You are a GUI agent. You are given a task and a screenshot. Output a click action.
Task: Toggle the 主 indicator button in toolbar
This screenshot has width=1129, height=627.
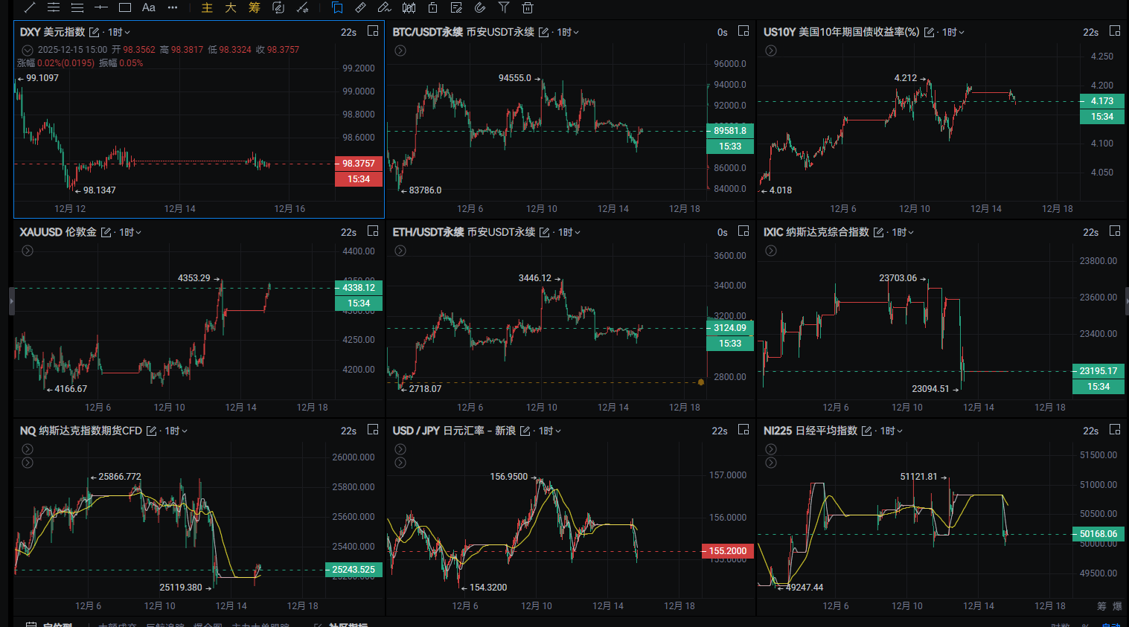207,7
